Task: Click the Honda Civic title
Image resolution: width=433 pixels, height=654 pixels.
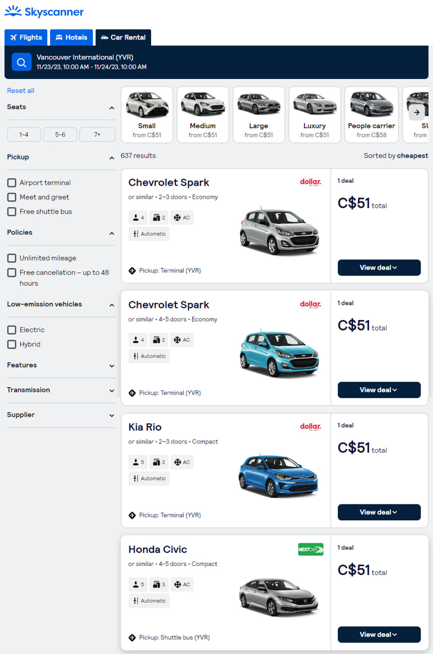Action: [157, 549]
